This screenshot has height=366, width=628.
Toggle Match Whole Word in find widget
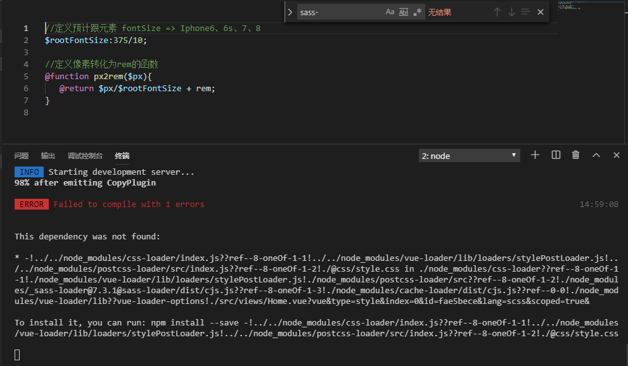coord(403,12)
